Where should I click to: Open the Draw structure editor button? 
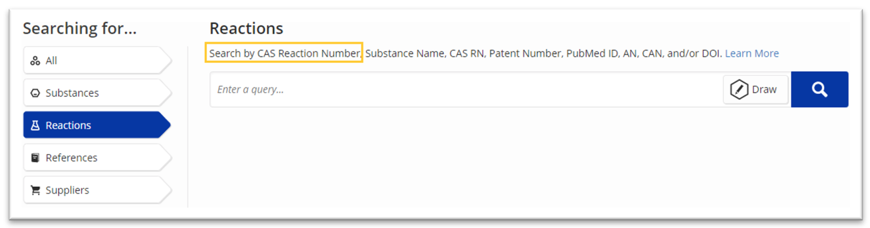tap(755, 90)
